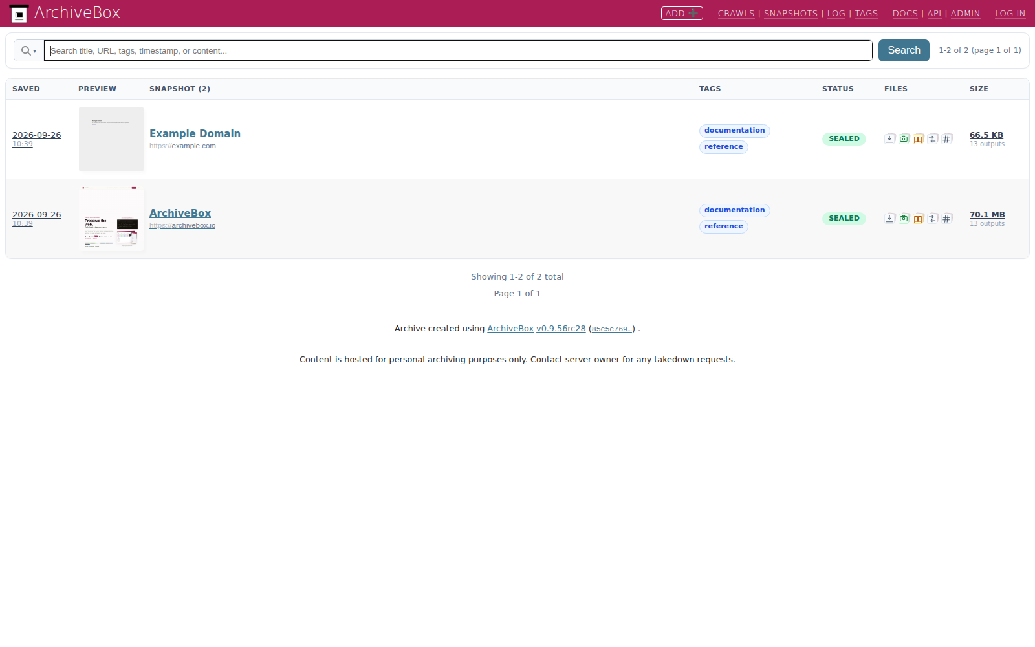Screen dimensions: 1035x647
Task: Open the search mode magnifier dropdown
Action: tap(28, 50)
